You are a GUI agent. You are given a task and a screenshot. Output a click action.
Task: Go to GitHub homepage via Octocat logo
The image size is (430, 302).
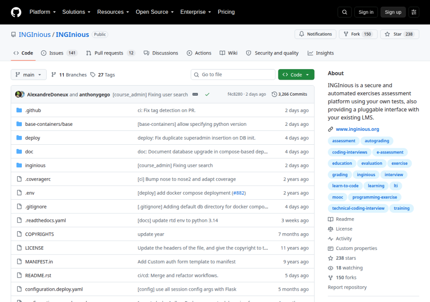point(16,12)
